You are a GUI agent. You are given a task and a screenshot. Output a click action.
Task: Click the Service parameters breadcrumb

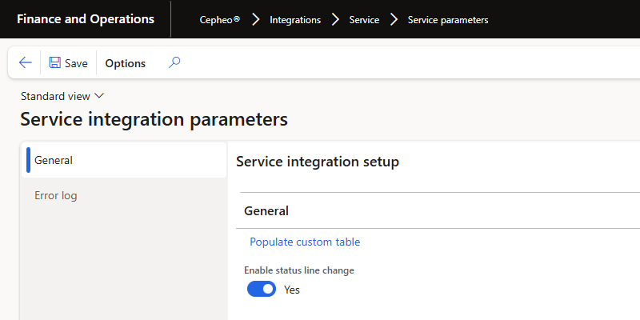tap(447, 19)
